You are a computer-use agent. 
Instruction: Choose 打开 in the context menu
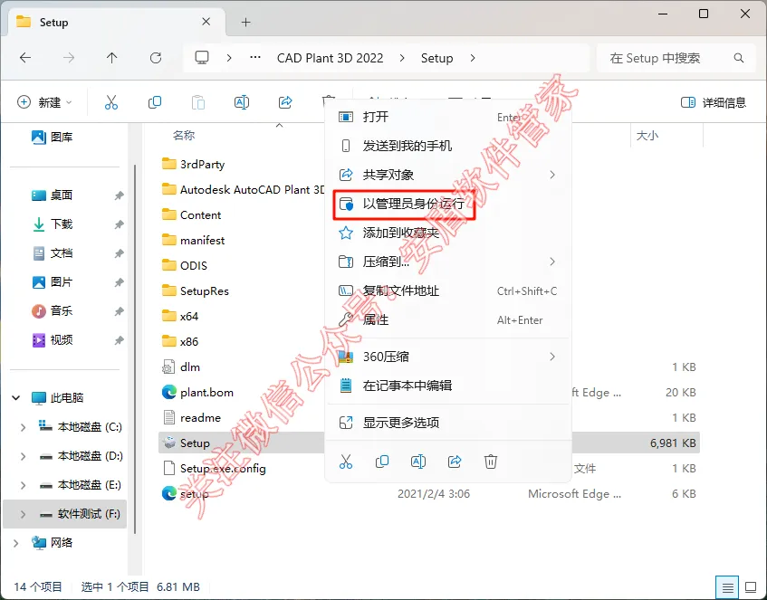(x=448, y=117)
